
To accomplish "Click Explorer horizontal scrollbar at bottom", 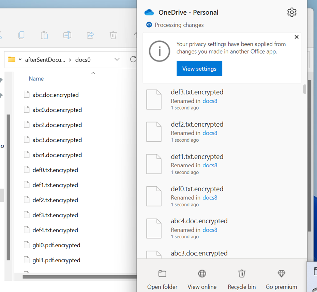I will pos(80,277).
